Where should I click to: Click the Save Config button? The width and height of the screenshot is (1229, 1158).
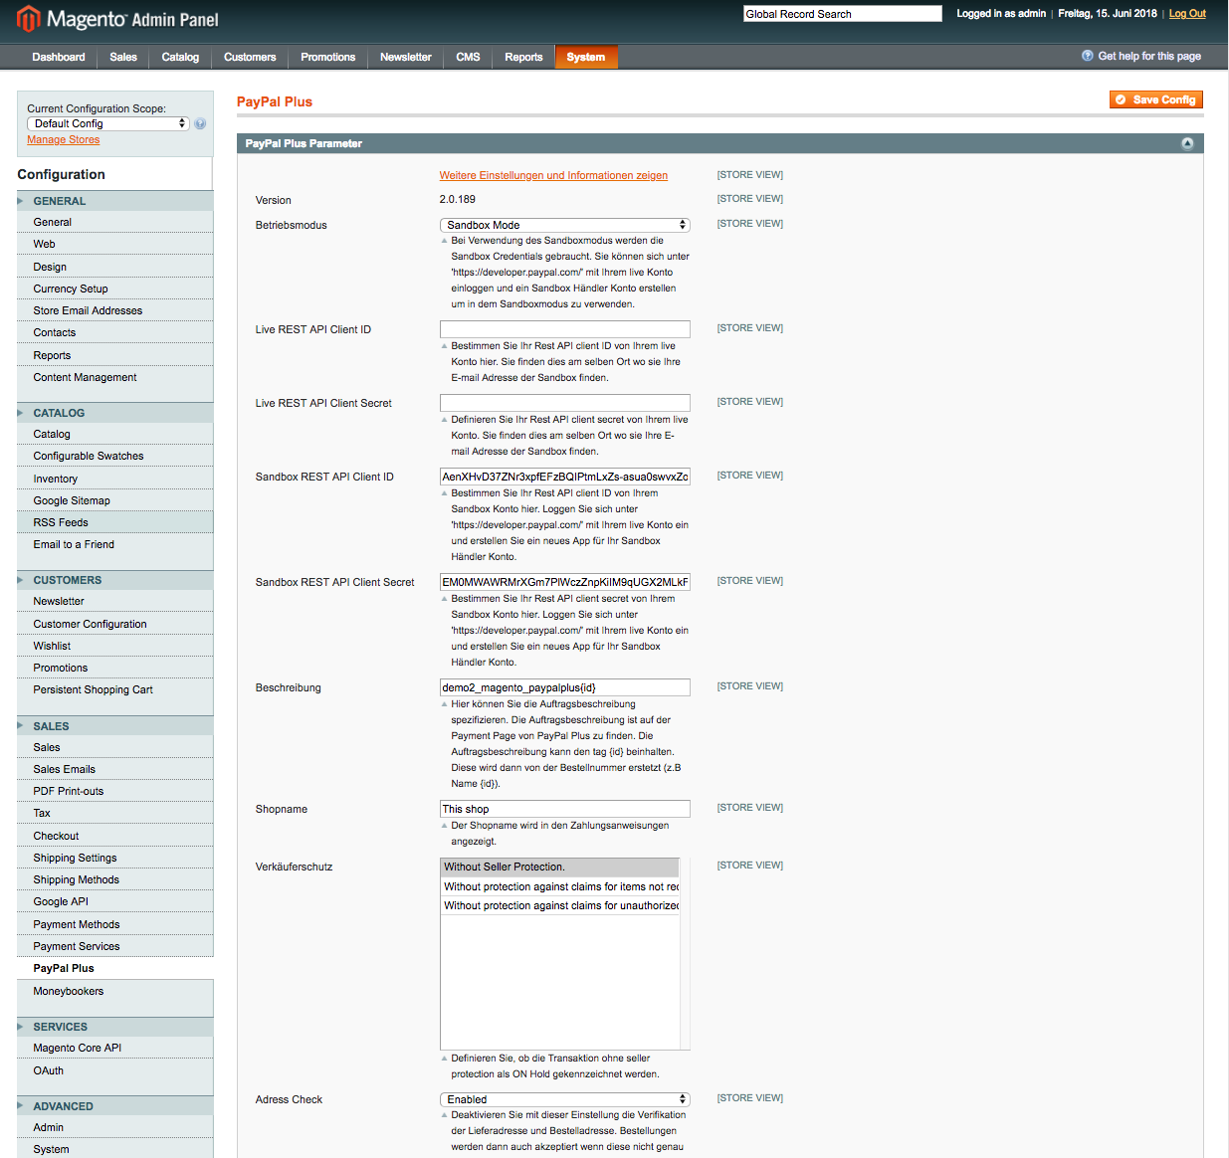tap(1156, 99)
